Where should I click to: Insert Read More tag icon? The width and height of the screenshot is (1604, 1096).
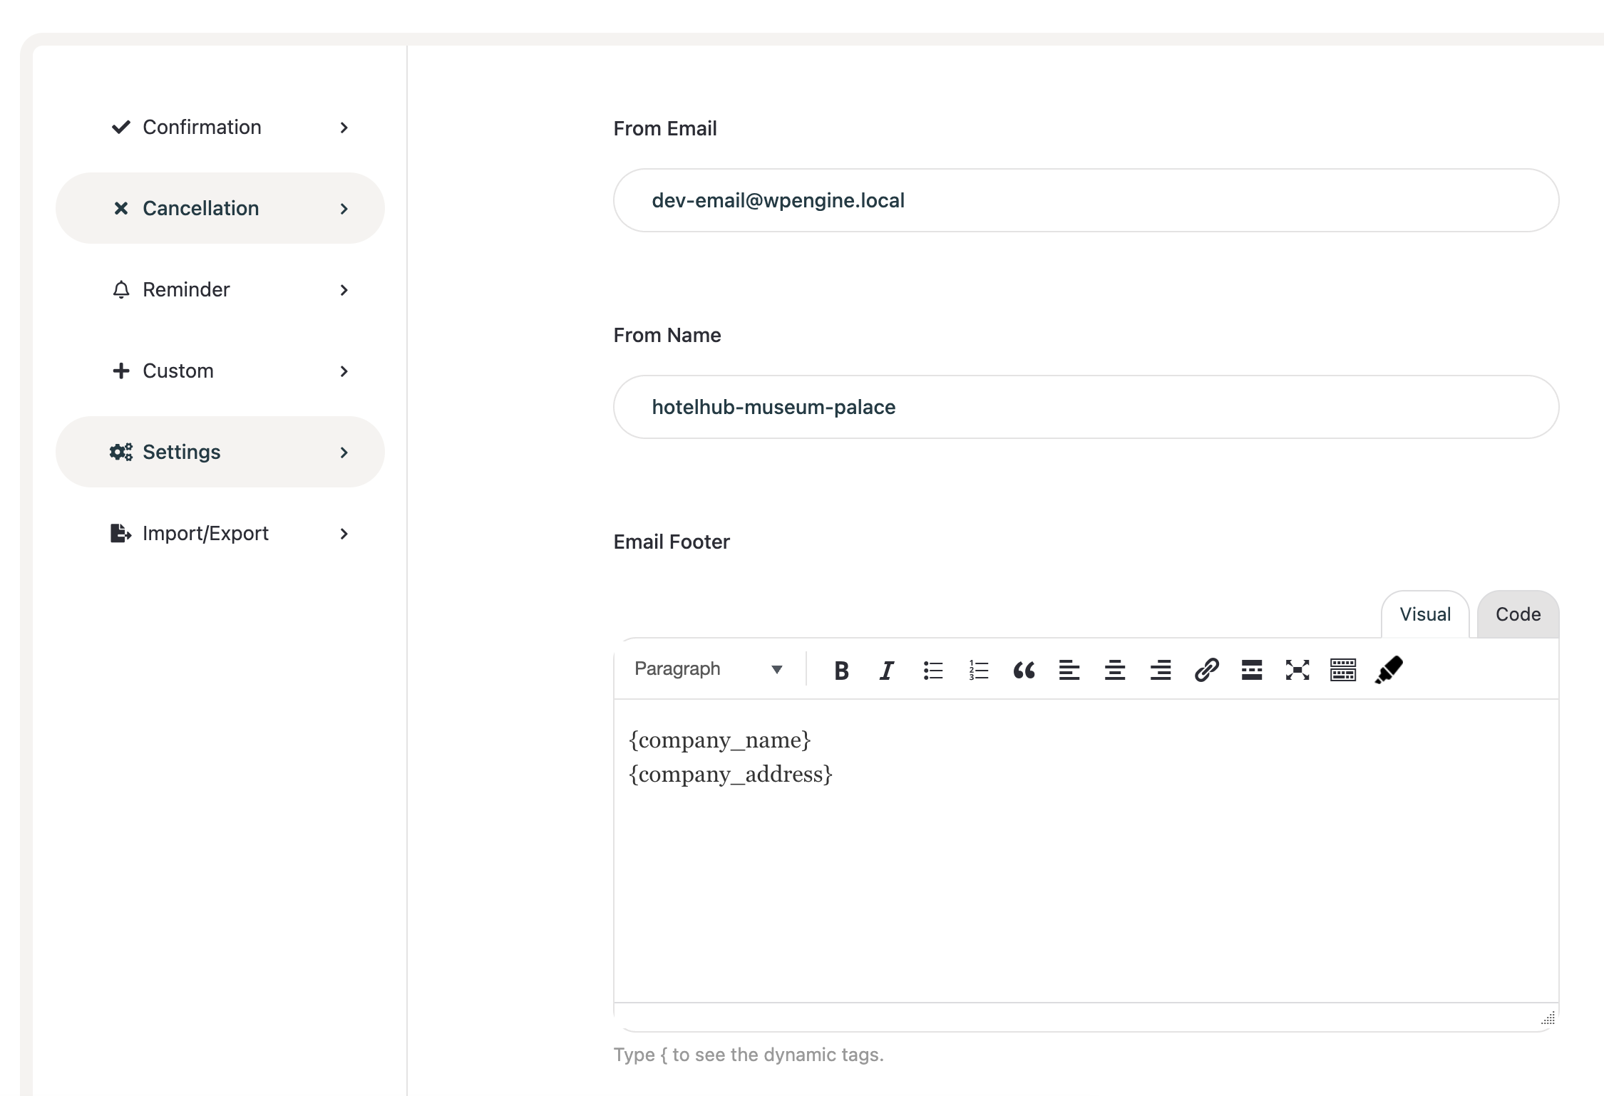coord(1252,670)
